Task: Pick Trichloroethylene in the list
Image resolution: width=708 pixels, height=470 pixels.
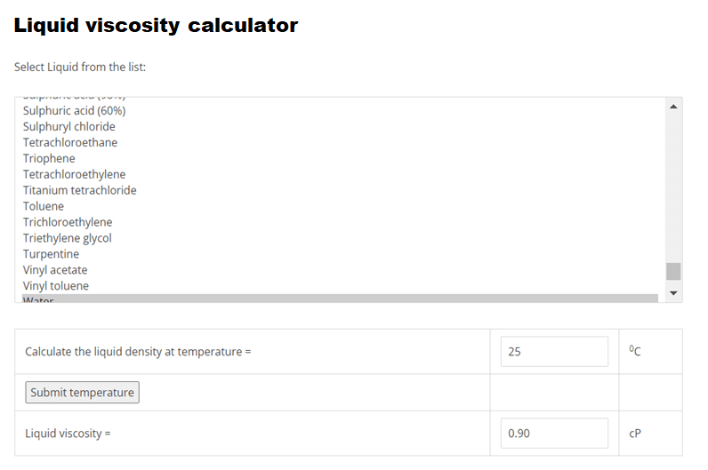Action: 340,222
